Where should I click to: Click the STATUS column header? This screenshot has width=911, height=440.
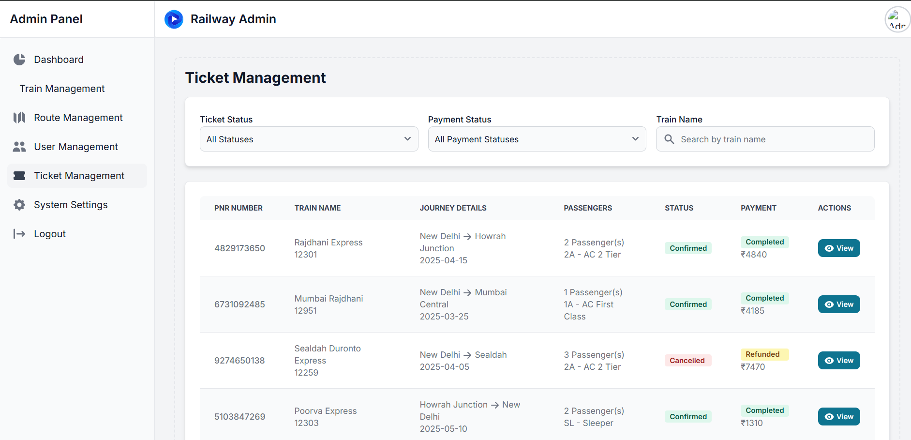coord(679,208)
